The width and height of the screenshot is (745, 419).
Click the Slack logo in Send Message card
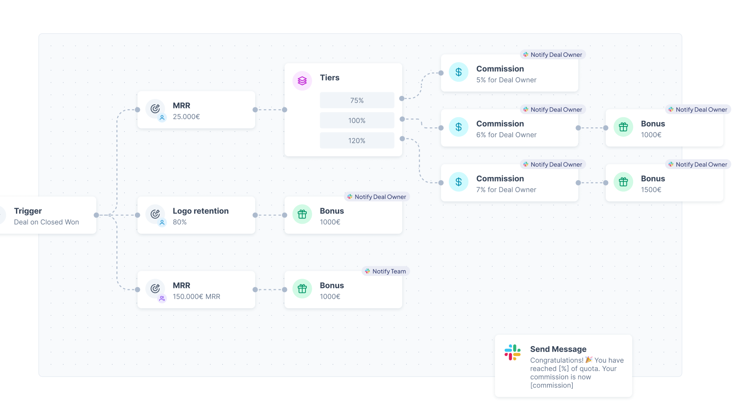pos(512,352)
